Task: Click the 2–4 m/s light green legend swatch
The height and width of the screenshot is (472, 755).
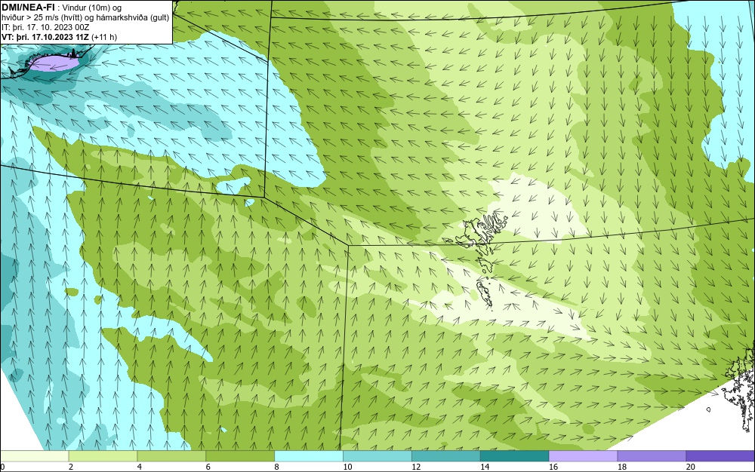Action: (x=103, y=455)
